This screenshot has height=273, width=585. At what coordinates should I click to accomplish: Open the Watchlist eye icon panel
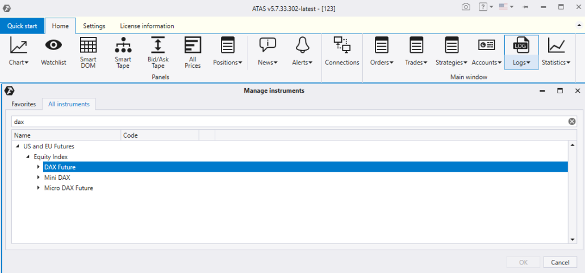pos(54,51)
